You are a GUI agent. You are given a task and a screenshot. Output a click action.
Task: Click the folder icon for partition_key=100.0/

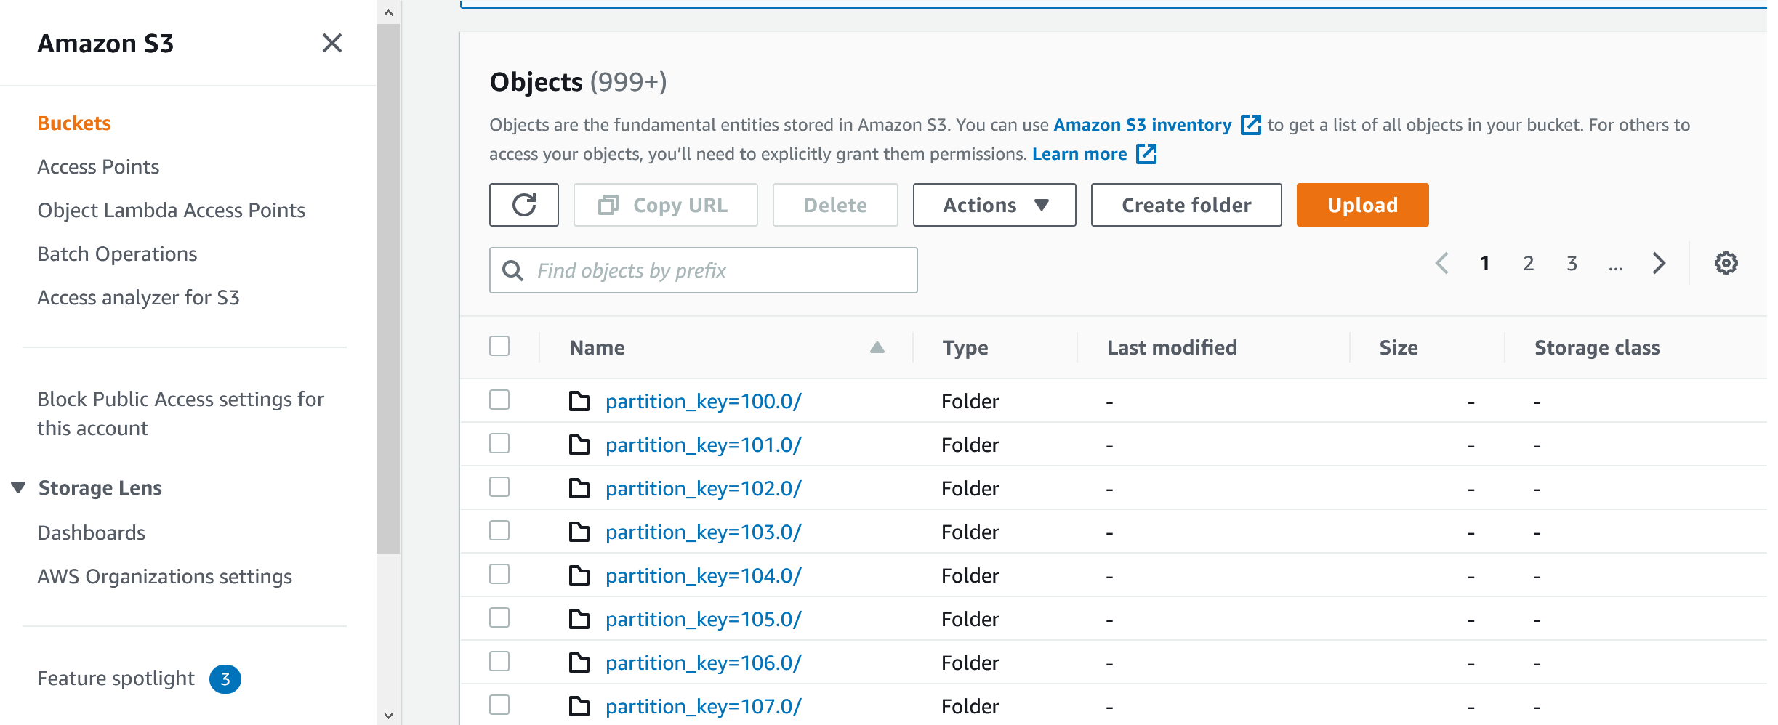pyautogui.click(x=579, y=401)
